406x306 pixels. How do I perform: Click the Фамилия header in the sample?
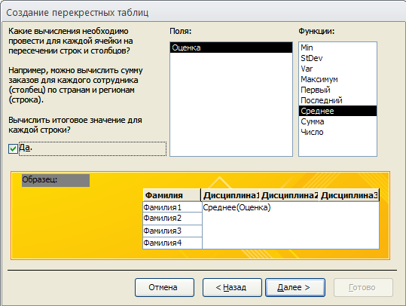click(x=172, y=195)
